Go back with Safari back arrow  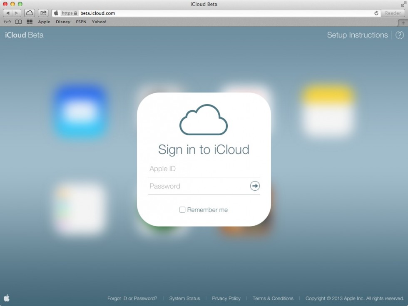[x=7, y=13]
